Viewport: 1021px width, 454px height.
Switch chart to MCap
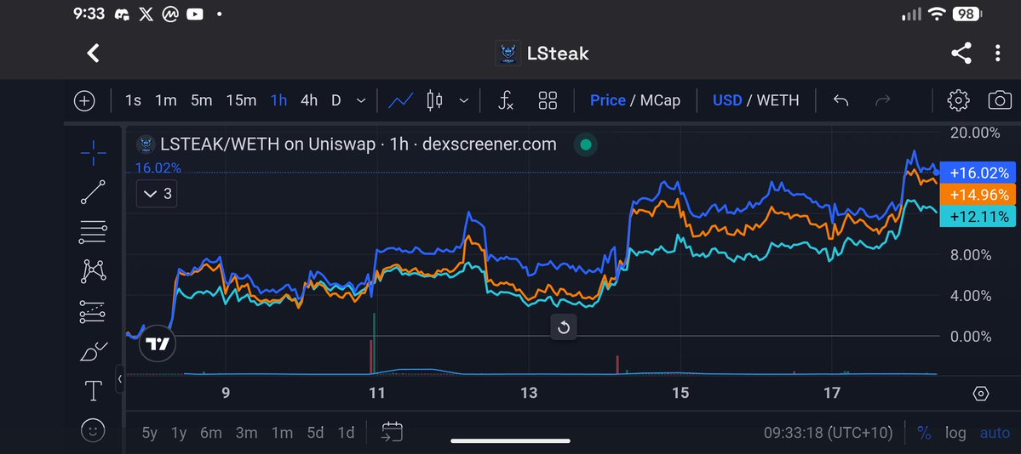660,101
